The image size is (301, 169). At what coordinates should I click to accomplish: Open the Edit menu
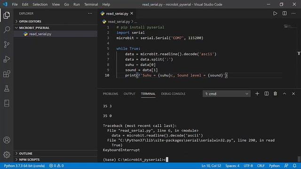25,4
